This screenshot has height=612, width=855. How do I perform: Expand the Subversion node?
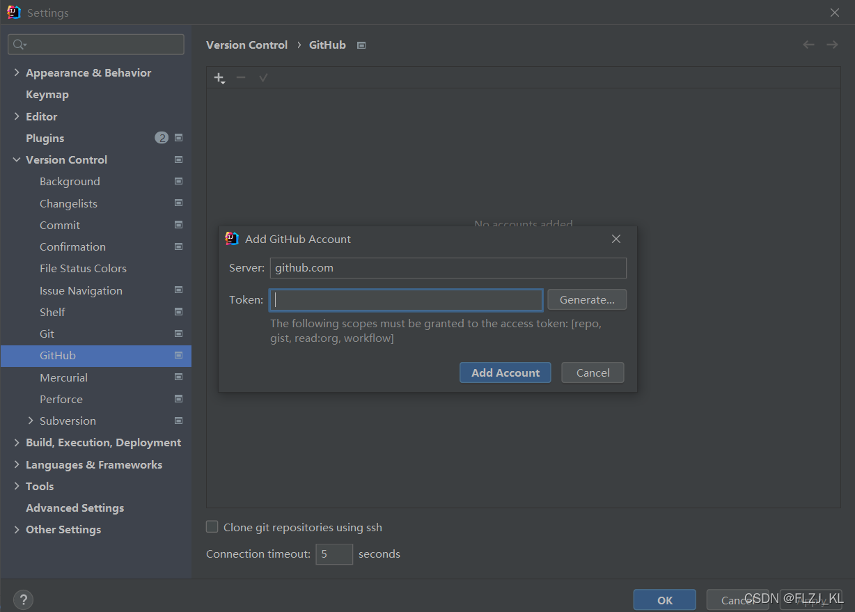click(x=31, y=421)
